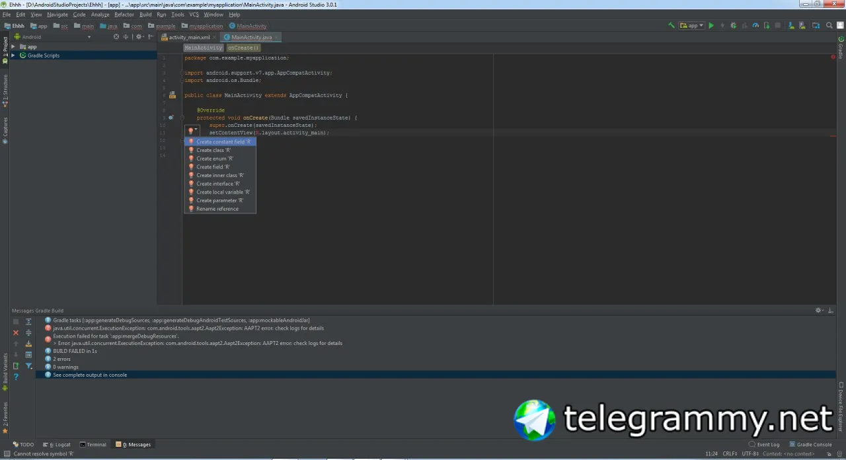Expand the Gradle Scripts tree node
Screen dimensions: 846x460
(x=13, y=56)
